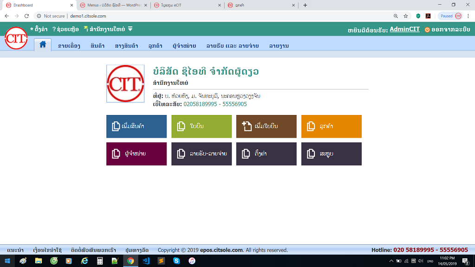The image size is (475, 267).
Task: Click ຕິດຕໍ່ພົວພັນພວກເຮົາ footer link
Action: coord(93,250)
